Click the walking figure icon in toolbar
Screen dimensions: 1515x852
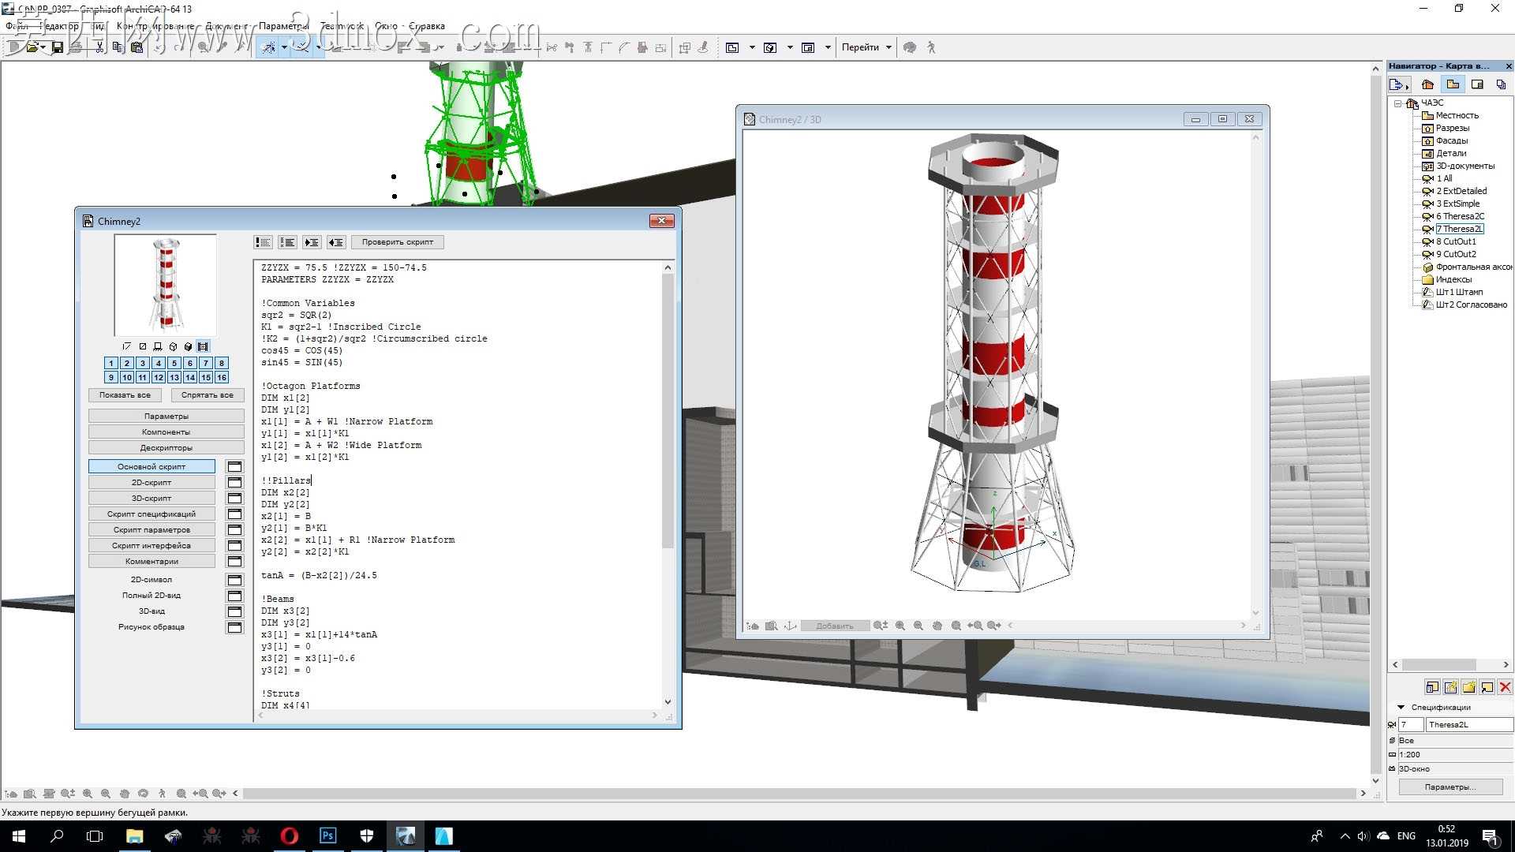pyautogui.click(x=931, y=47)
